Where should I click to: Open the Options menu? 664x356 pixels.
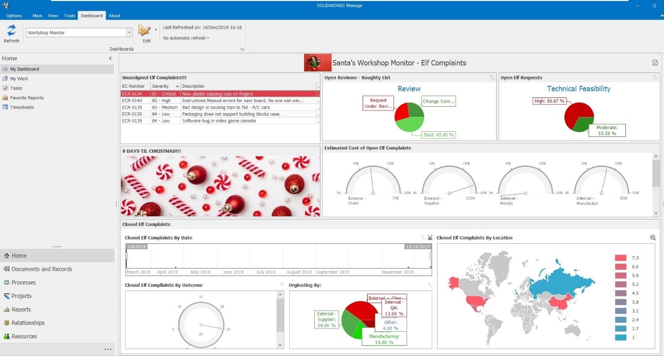coord(14,16)
